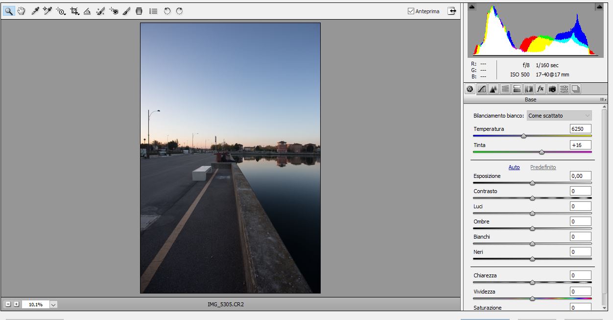Select the Crop tool

(74, 11)
